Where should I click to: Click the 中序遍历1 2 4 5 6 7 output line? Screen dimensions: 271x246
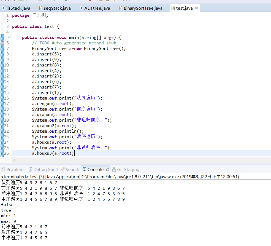pos(24,238)
